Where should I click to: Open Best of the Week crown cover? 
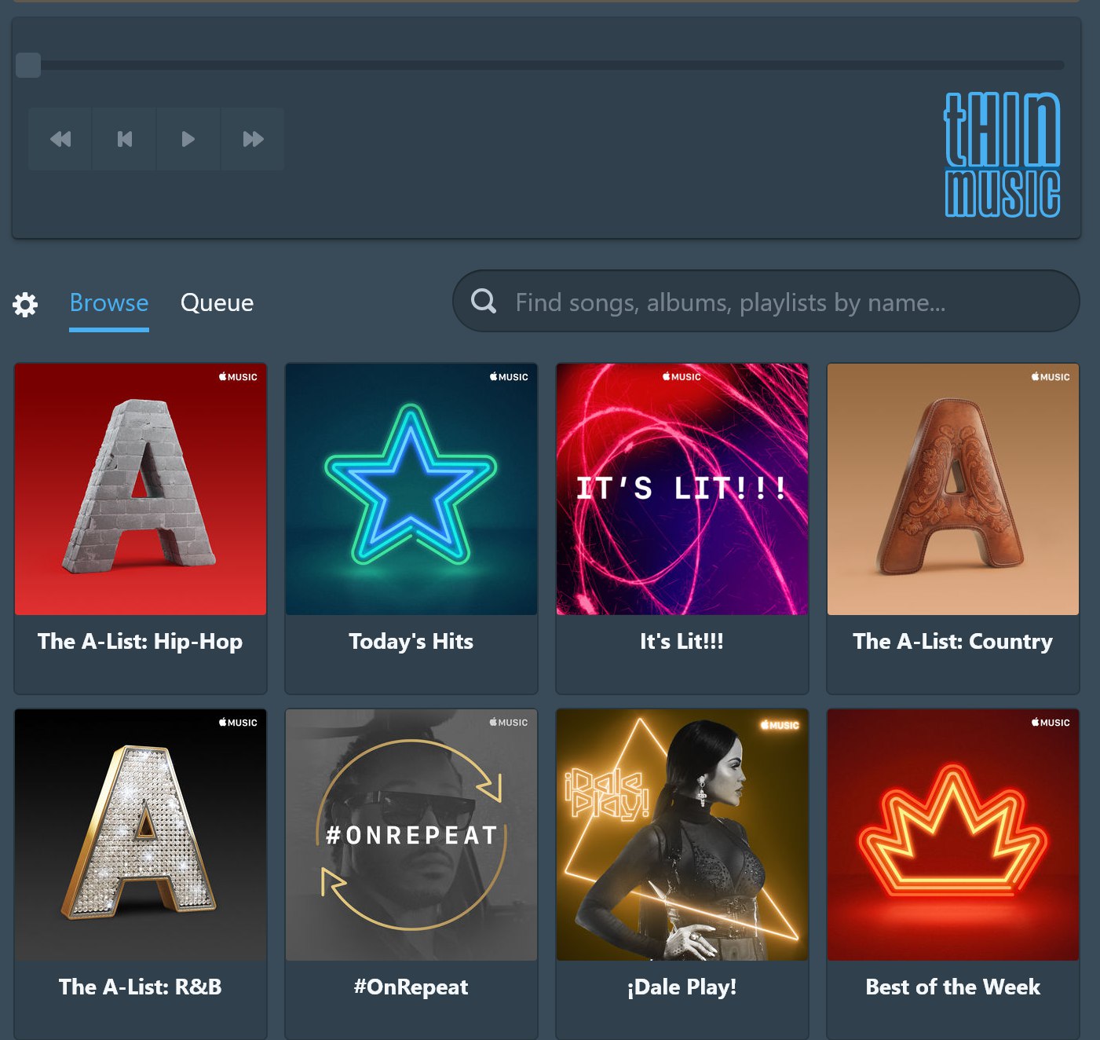point(953,835)
